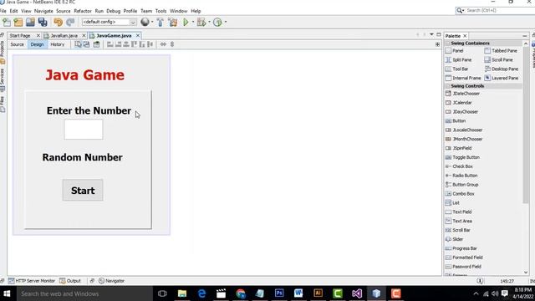Select the Radio Button palette item
The image size is (535, 301).
coord(461,176)
